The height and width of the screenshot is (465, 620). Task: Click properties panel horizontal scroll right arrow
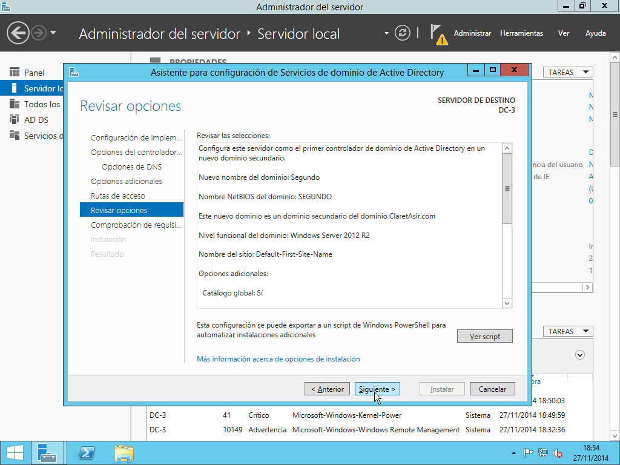587,288
